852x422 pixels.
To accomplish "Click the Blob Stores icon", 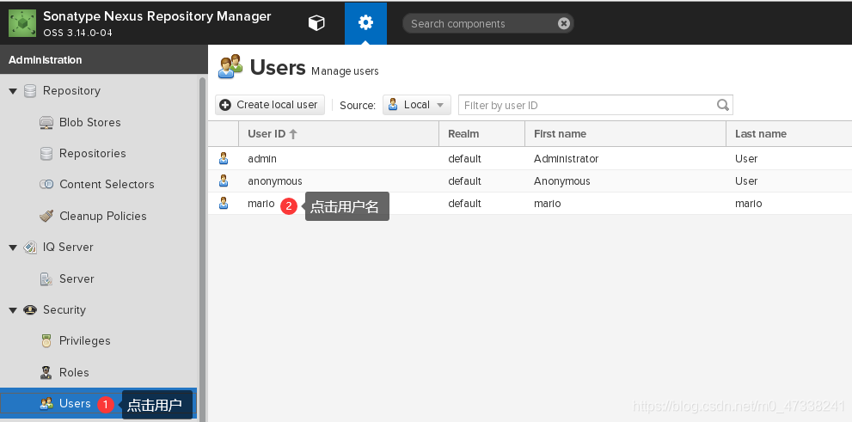I will click(46, 123).
